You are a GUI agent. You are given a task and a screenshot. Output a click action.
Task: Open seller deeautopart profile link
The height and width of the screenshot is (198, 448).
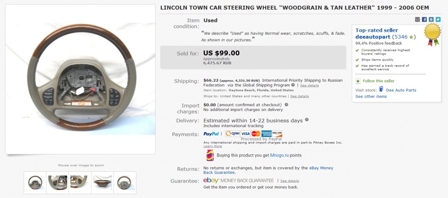click(x=372, y=36)
